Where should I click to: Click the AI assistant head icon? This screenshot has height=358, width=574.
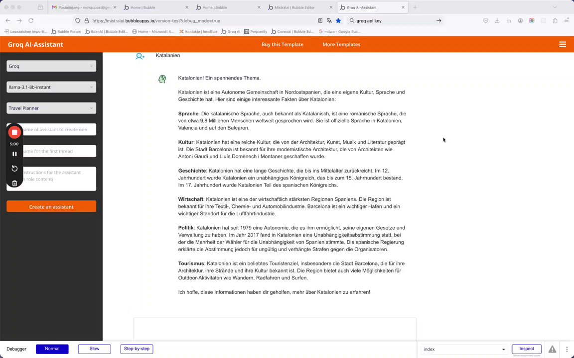[162, 79]
